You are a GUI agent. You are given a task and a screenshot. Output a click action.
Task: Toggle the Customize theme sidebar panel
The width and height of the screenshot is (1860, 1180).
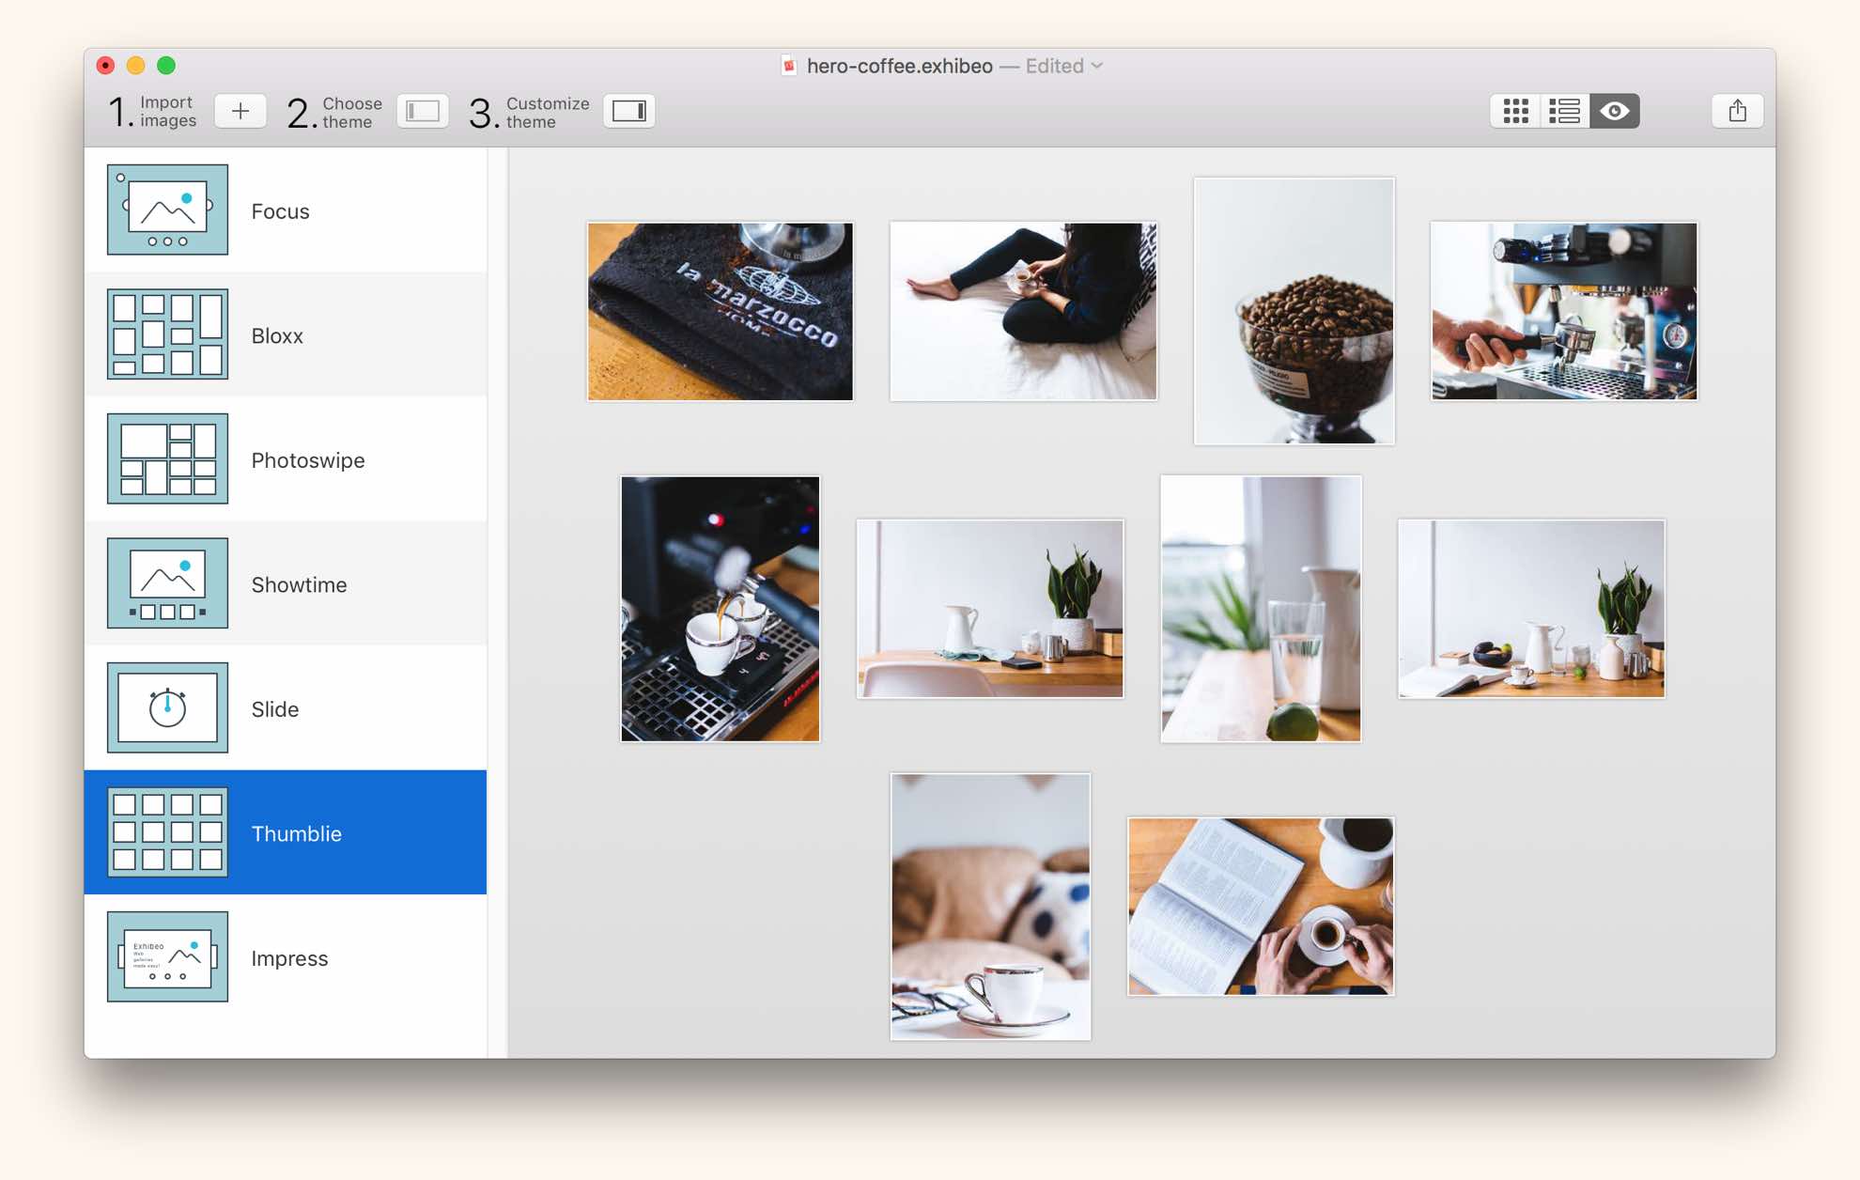coord(628,111)
